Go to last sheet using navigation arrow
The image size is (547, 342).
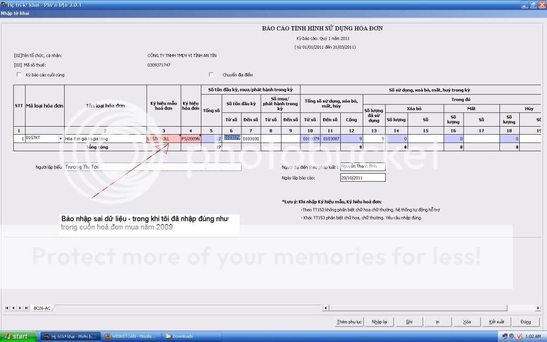tap(27, 308)
